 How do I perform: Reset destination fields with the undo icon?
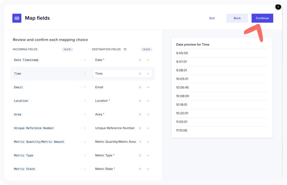[x=125, y=49]
